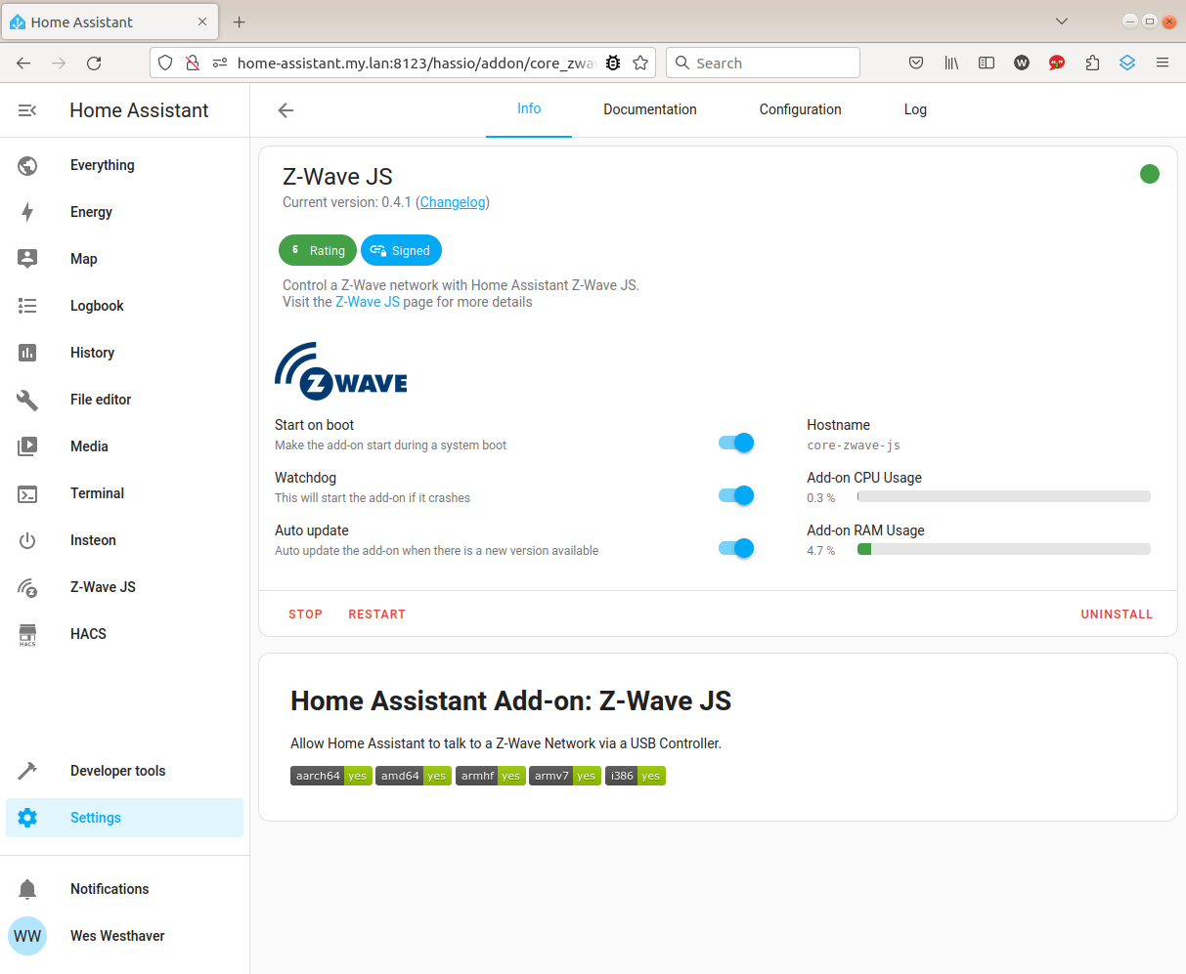Screen dimensions: 1186x974
Task: Click the core-zwave-js hostname text
Action: click(x=854, y=445)
